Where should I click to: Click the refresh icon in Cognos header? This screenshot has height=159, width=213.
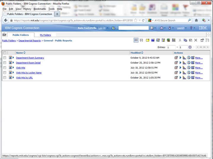point(113,28)
